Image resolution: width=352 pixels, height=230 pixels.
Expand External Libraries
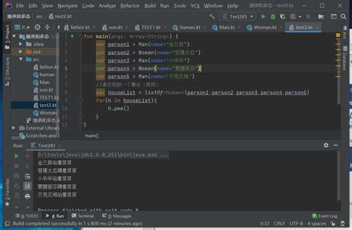13,128
